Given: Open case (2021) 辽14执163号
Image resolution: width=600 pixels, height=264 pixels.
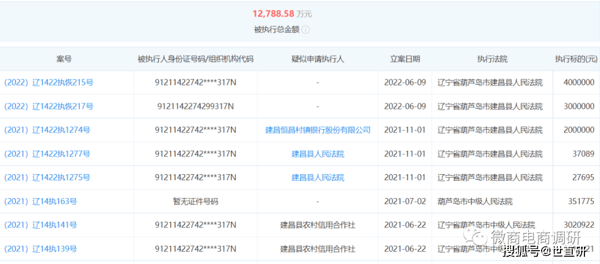Looking at the screenshot, I should tap(41, 201).
